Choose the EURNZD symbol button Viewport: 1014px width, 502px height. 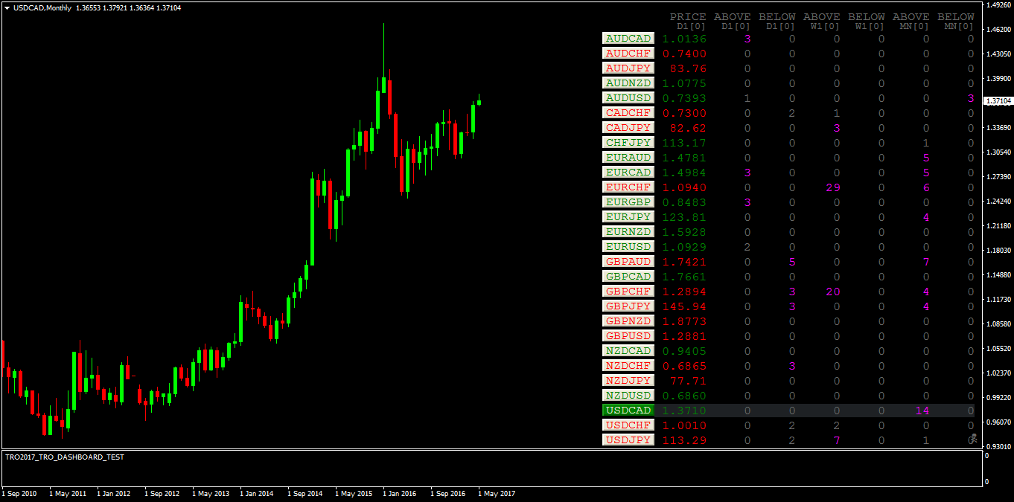pyautogui.click(x=628, y=232)
